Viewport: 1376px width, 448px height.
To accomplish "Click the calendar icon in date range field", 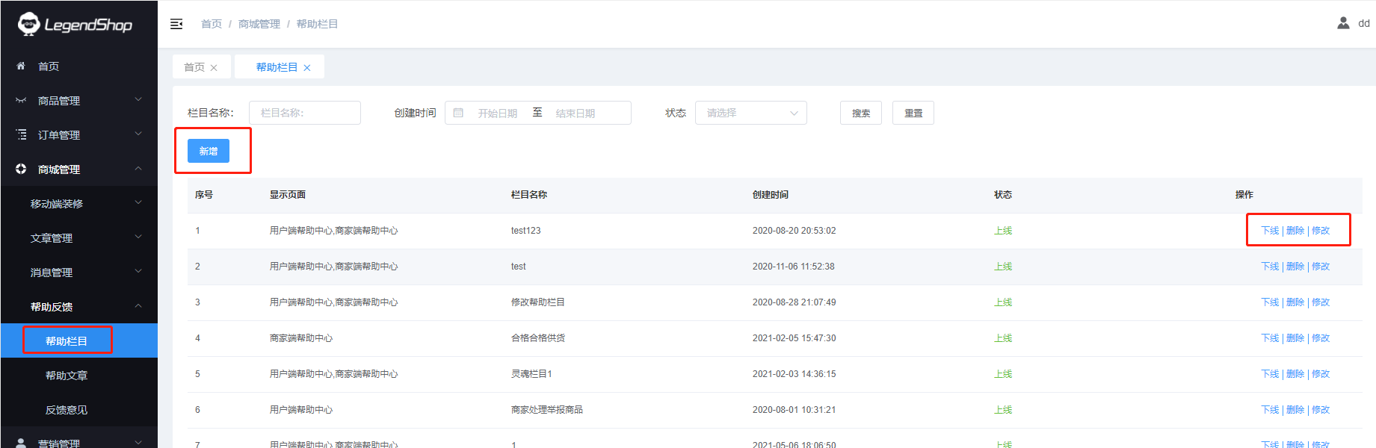I will [x=458, y=113].
